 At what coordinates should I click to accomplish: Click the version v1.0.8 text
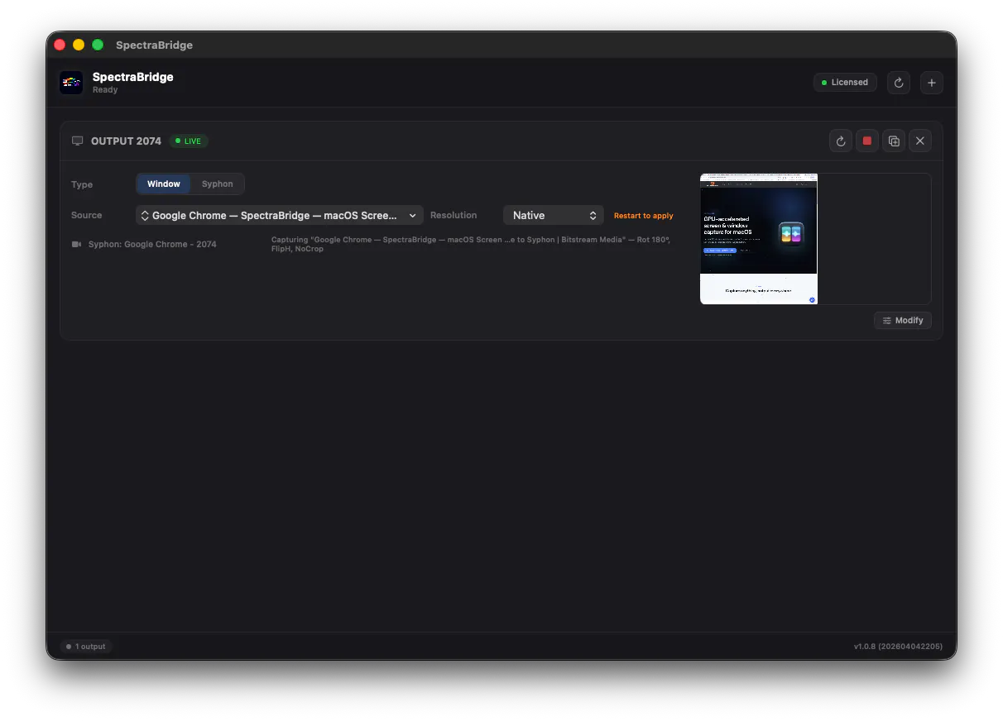pos(898,647)
